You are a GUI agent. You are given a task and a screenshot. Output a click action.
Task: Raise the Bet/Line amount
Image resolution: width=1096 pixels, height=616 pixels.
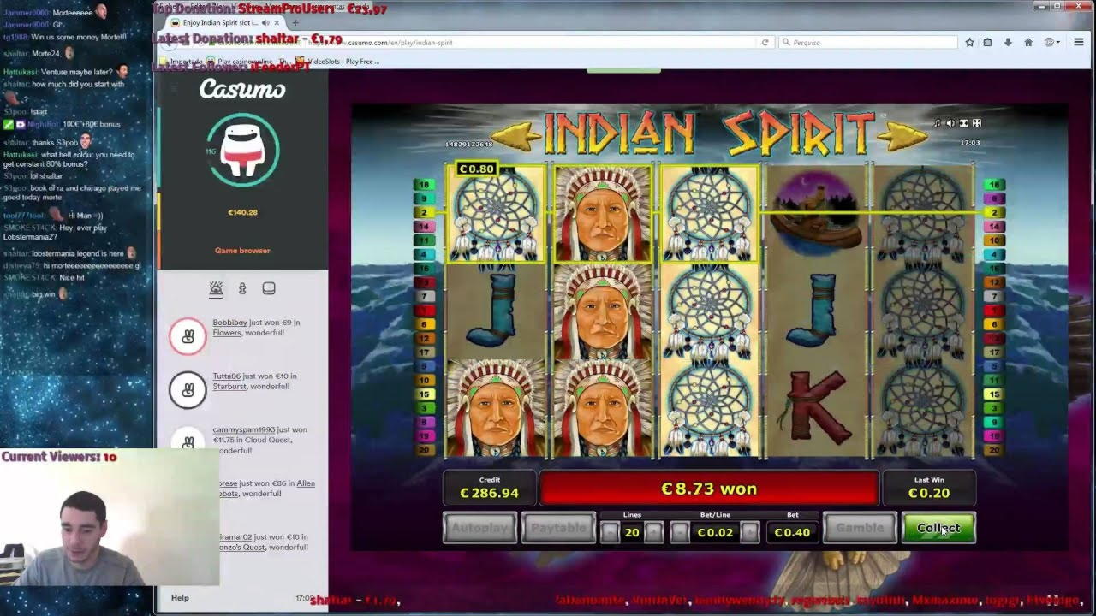tap(749, 533)
